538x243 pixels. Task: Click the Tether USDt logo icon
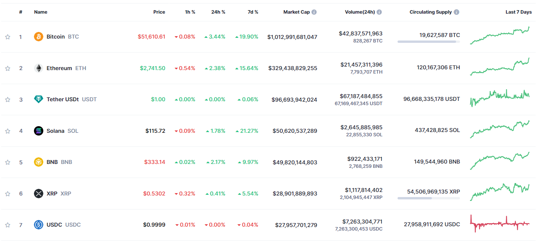[39, 99]
